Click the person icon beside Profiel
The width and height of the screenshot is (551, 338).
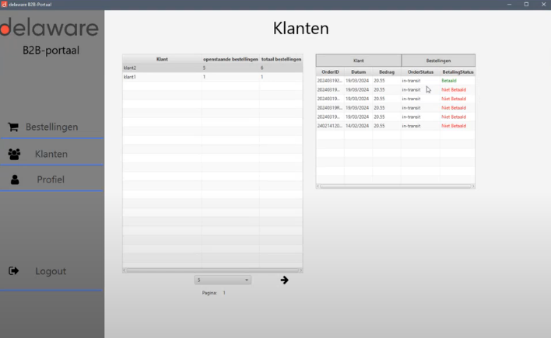tap(14, 179)
